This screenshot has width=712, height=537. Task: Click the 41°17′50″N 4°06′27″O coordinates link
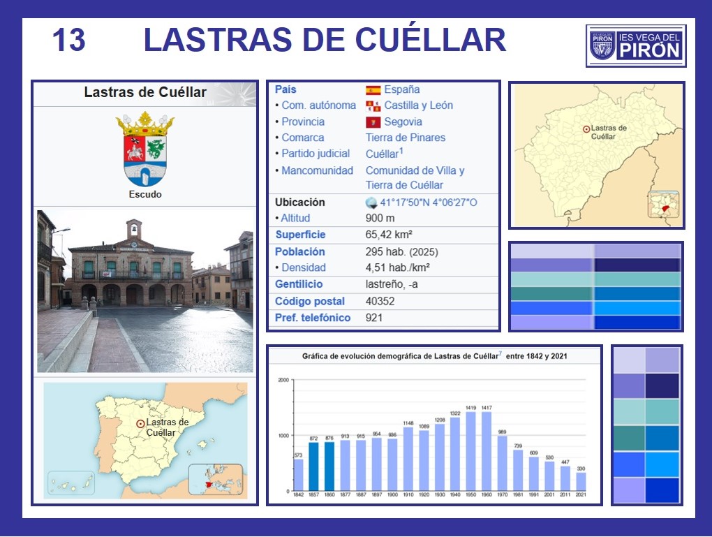429,203
